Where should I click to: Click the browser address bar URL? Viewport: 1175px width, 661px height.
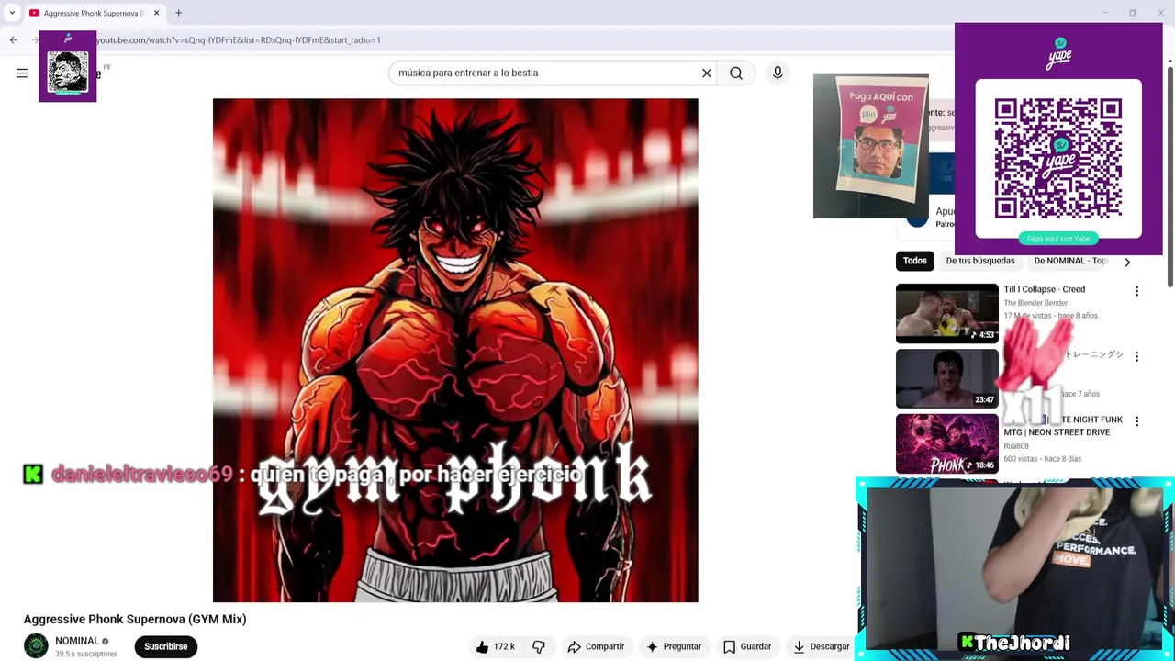[239, 40]
